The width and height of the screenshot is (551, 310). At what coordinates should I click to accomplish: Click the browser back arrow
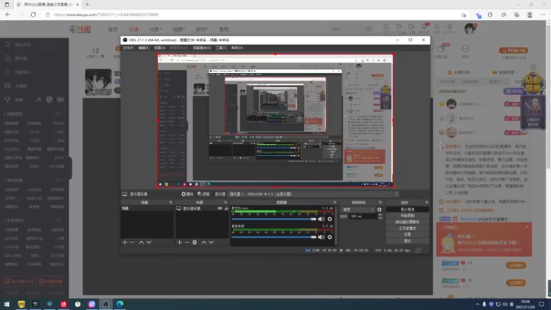[x=8, y=14]
